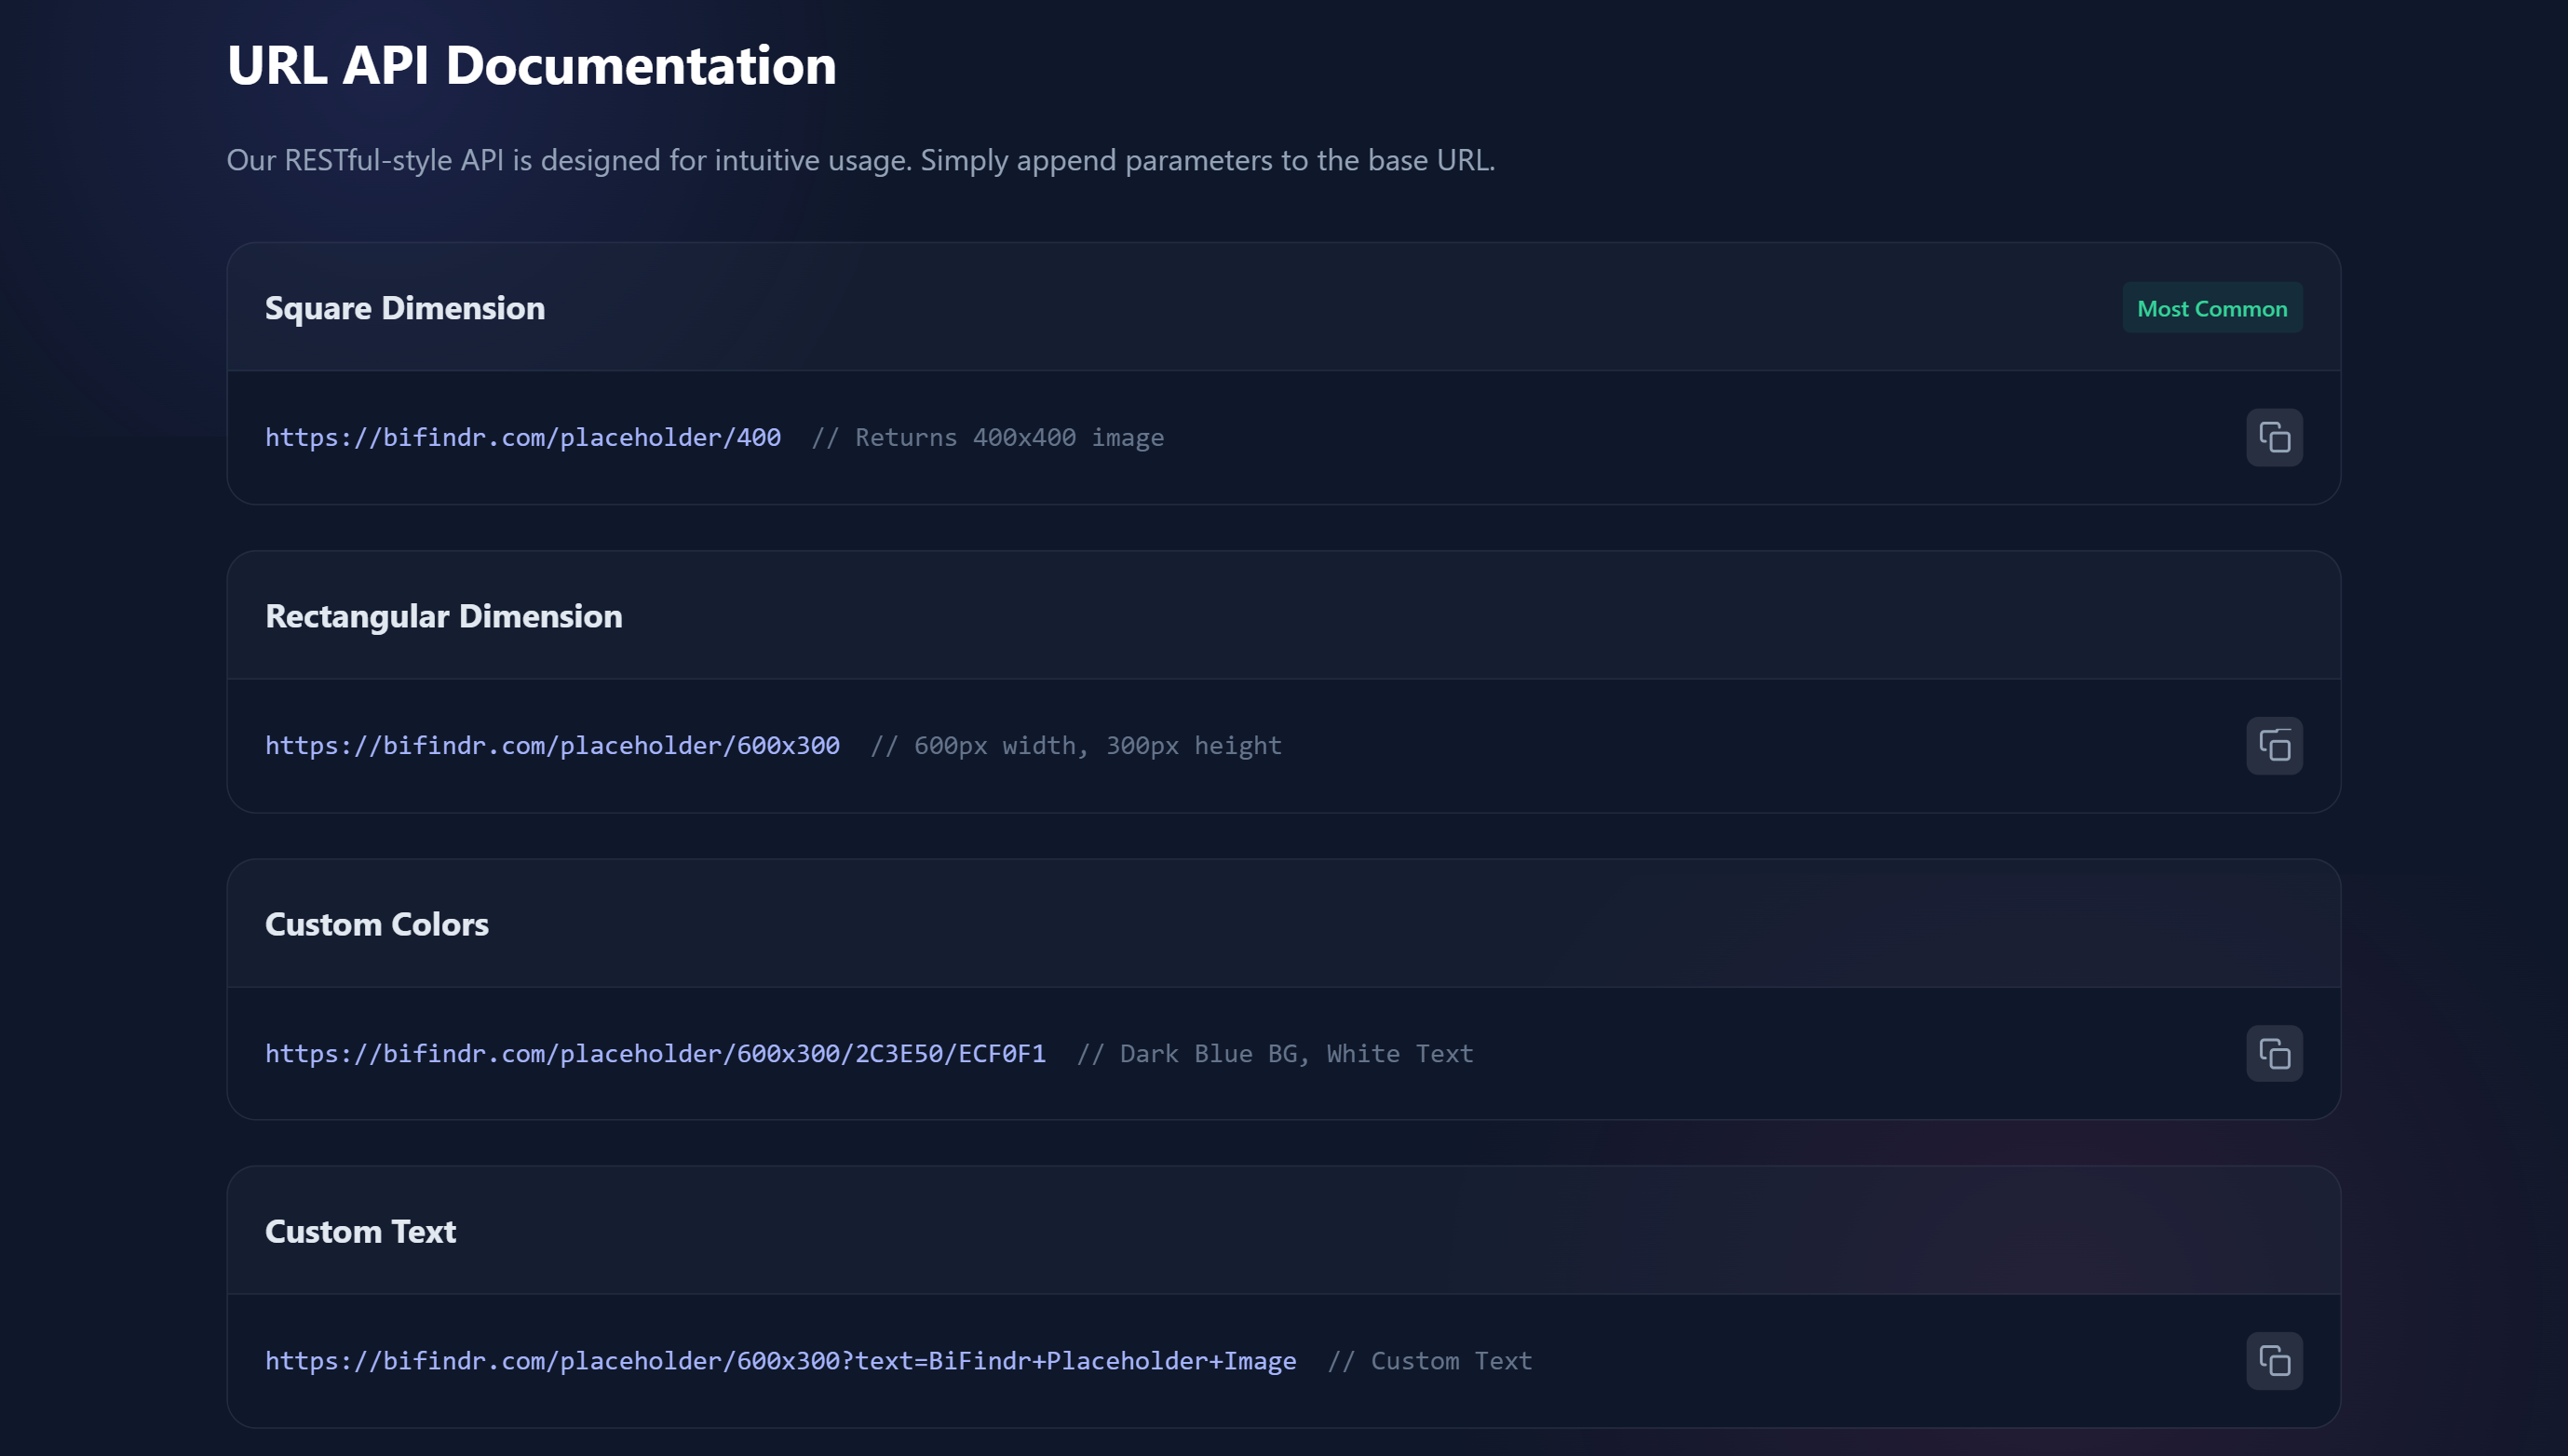Click the Custom Colors section heading
This screenshot has height=1456, width=2568.
click(377, 924)
